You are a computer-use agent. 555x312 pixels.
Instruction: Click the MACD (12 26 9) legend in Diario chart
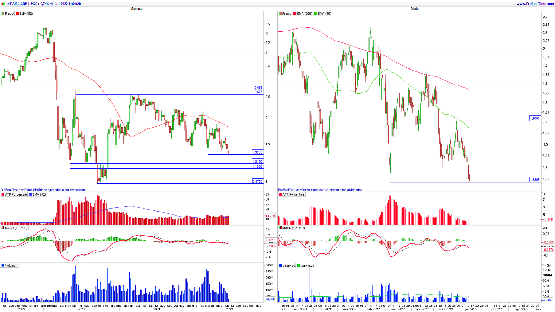(x=292, y=228)
